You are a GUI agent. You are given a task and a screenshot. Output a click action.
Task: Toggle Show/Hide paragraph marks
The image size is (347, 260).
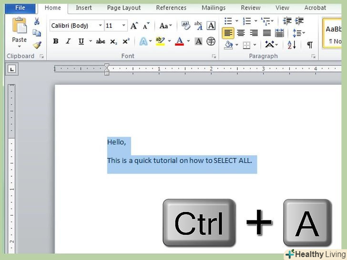click(310, 45)
